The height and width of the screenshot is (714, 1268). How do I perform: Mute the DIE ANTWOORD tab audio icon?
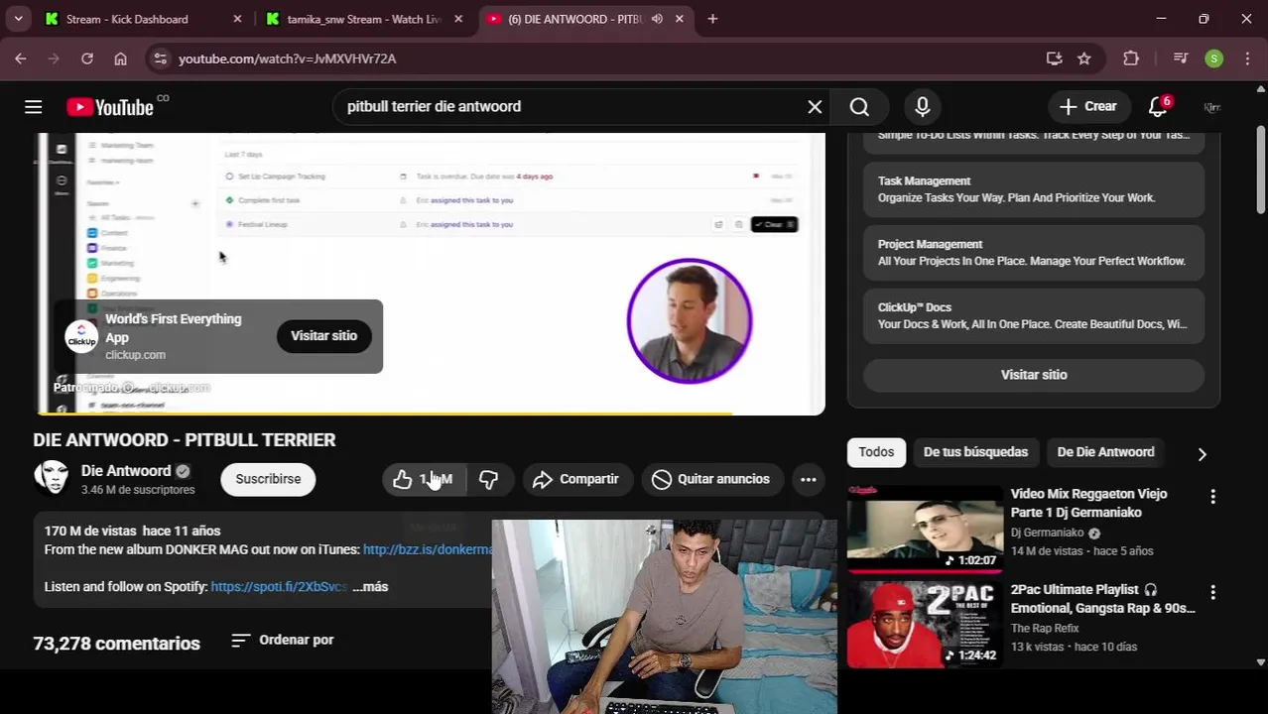(657, 19)
